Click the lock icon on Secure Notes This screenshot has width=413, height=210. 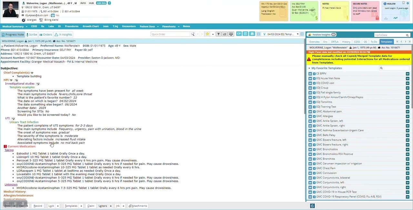tap(377, 18)
